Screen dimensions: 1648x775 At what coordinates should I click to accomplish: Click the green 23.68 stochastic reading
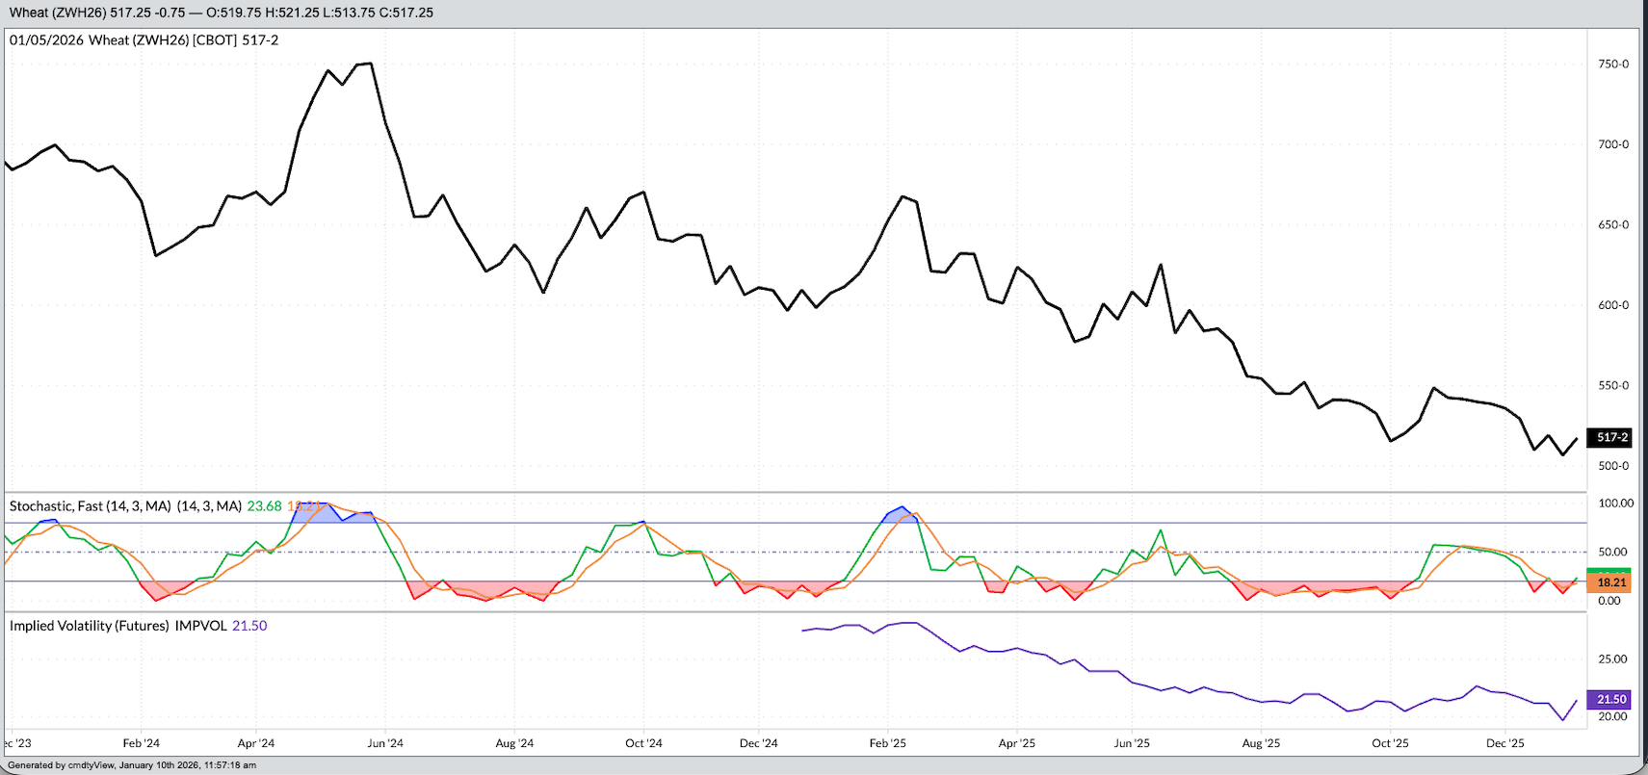(x=264, y=505)
